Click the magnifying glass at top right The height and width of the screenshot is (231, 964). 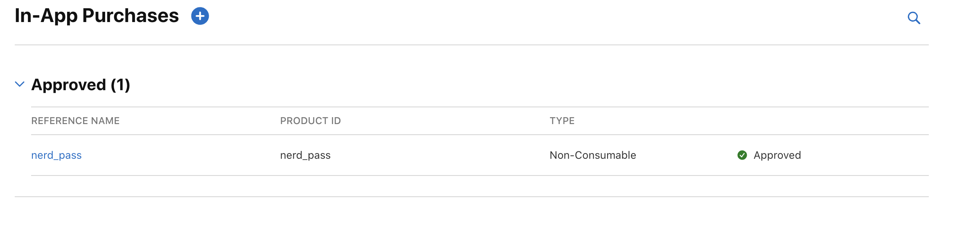(914, 18)
